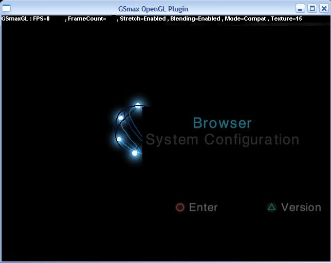Click the red circle Enter icon
The image size is (331, 263).
(180, 208)
